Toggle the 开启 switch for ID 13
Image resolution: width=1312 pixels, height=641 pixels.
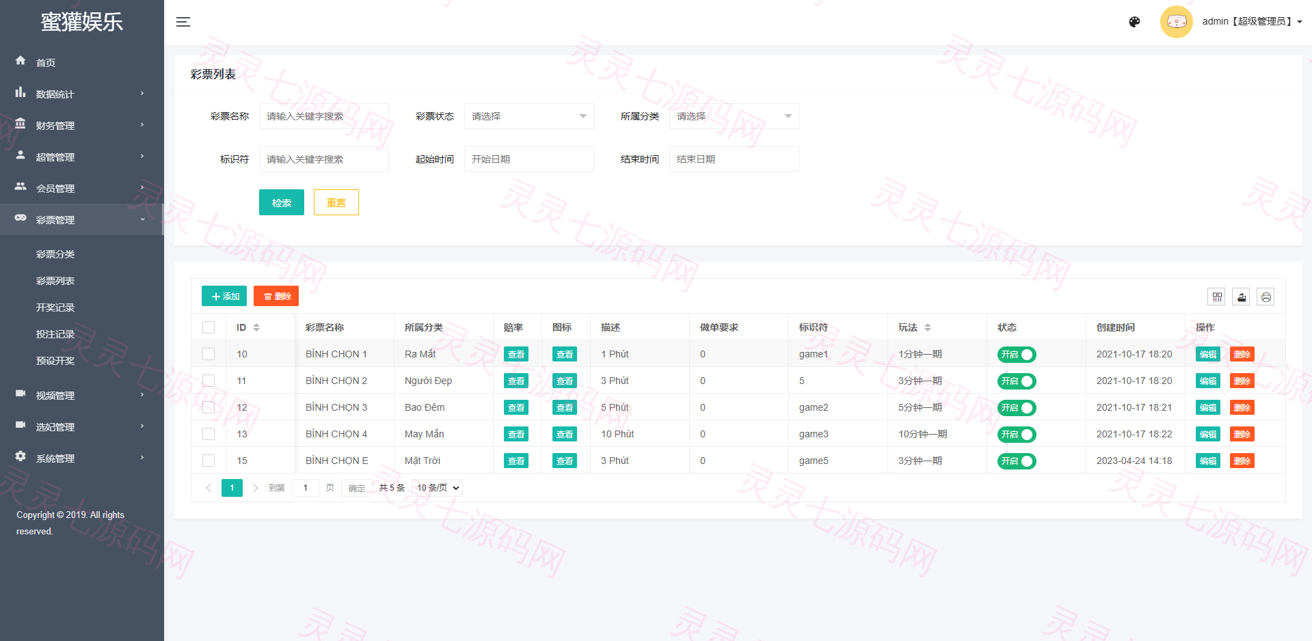coord(1017,435)
